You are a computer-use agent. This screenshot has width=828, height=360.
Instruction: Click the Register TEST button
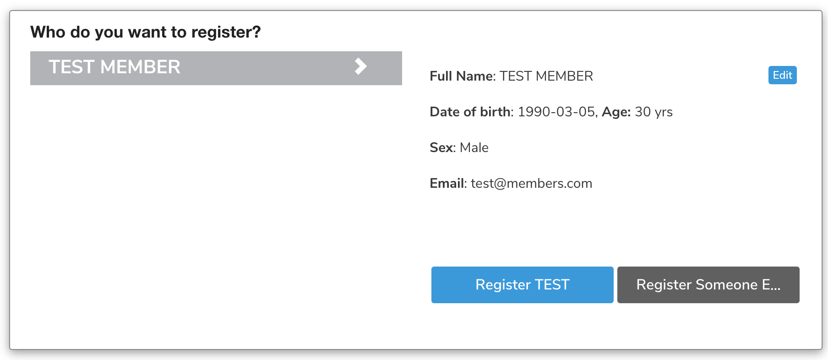click(x=522, y=285)
